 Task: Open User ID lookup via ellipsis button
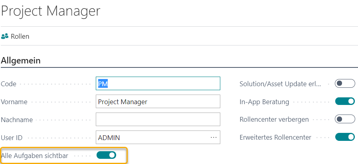pyautogui.click(x=214, y=138)
